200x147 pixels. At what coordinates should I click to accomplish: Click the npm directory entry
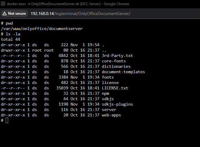(x=105, y=94)
